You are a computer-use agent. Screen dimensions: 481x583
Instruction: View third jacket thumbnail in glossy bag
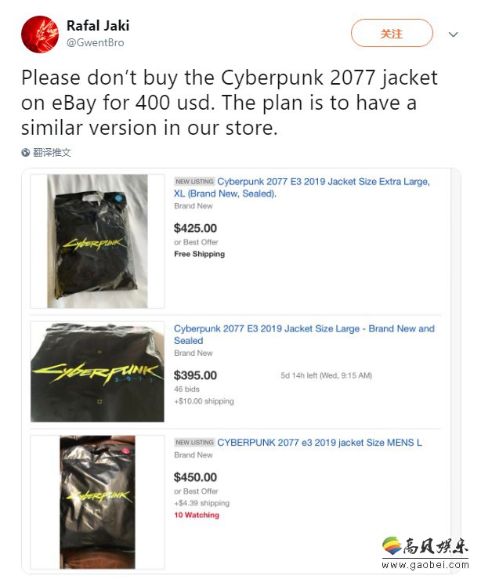pyautogui.click(x=97, y=502)
